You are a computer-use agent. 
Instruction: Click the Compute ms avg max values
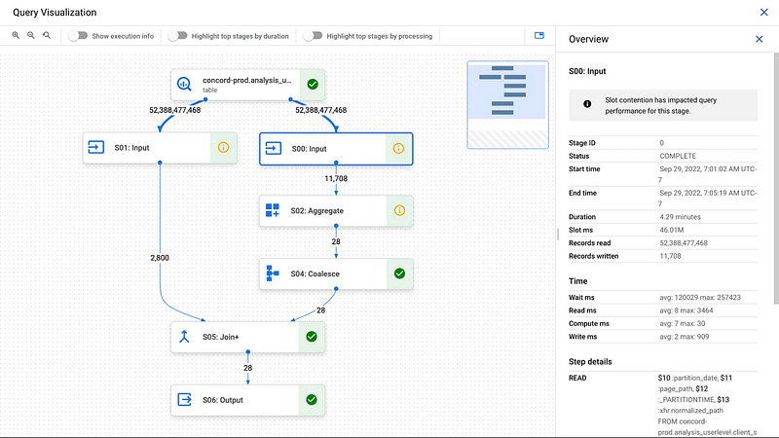pos(683,323)
